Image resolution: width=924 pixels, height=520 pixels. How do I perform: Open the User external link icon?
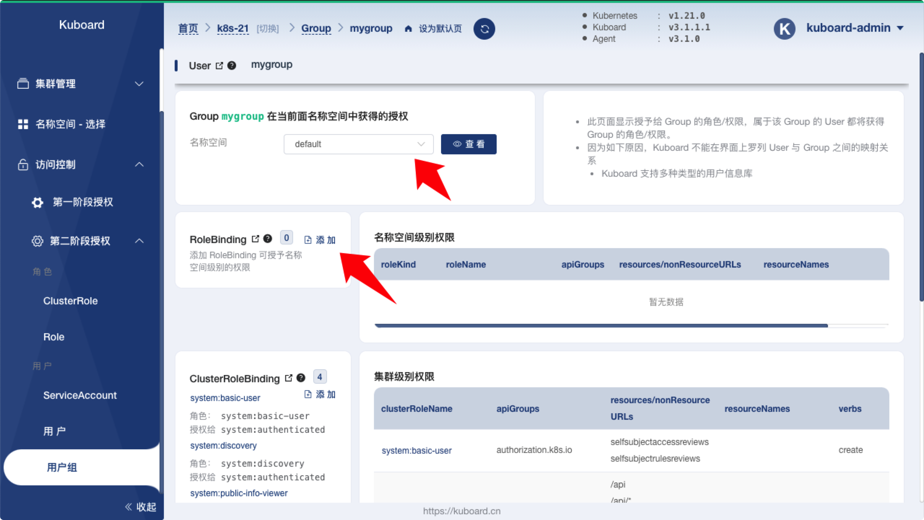pyautogui.click(x=219, y=66)
